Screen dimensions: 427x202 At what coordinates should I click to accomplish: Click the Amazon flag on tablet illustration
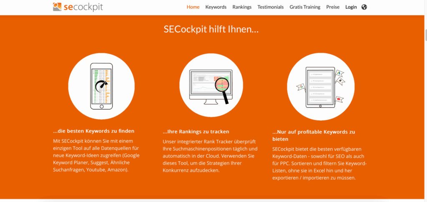340,80
